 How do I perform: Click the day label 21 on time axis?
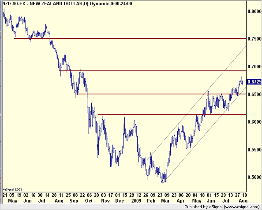(x=5, y=195)
